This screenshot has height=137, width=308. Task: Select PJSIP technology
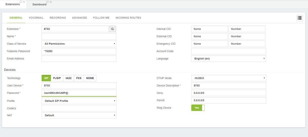pos(57,78)
